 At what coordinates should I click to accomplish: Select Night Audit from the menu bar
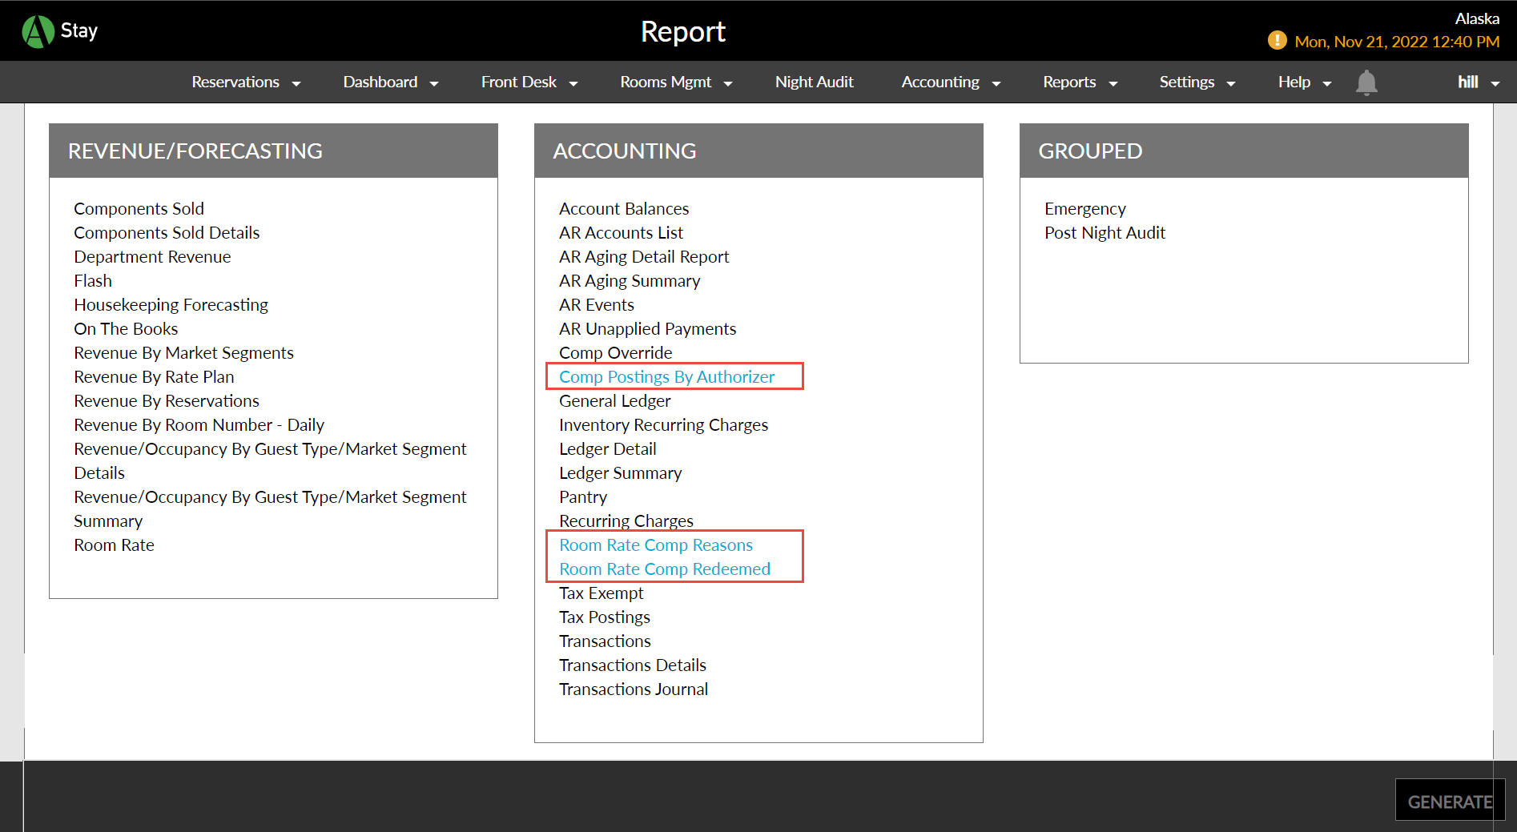814,82
